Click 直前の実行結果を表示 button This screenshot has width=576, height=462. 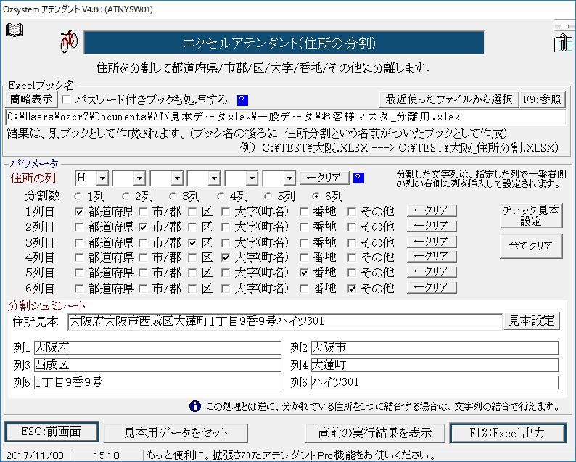coord(375,433)
